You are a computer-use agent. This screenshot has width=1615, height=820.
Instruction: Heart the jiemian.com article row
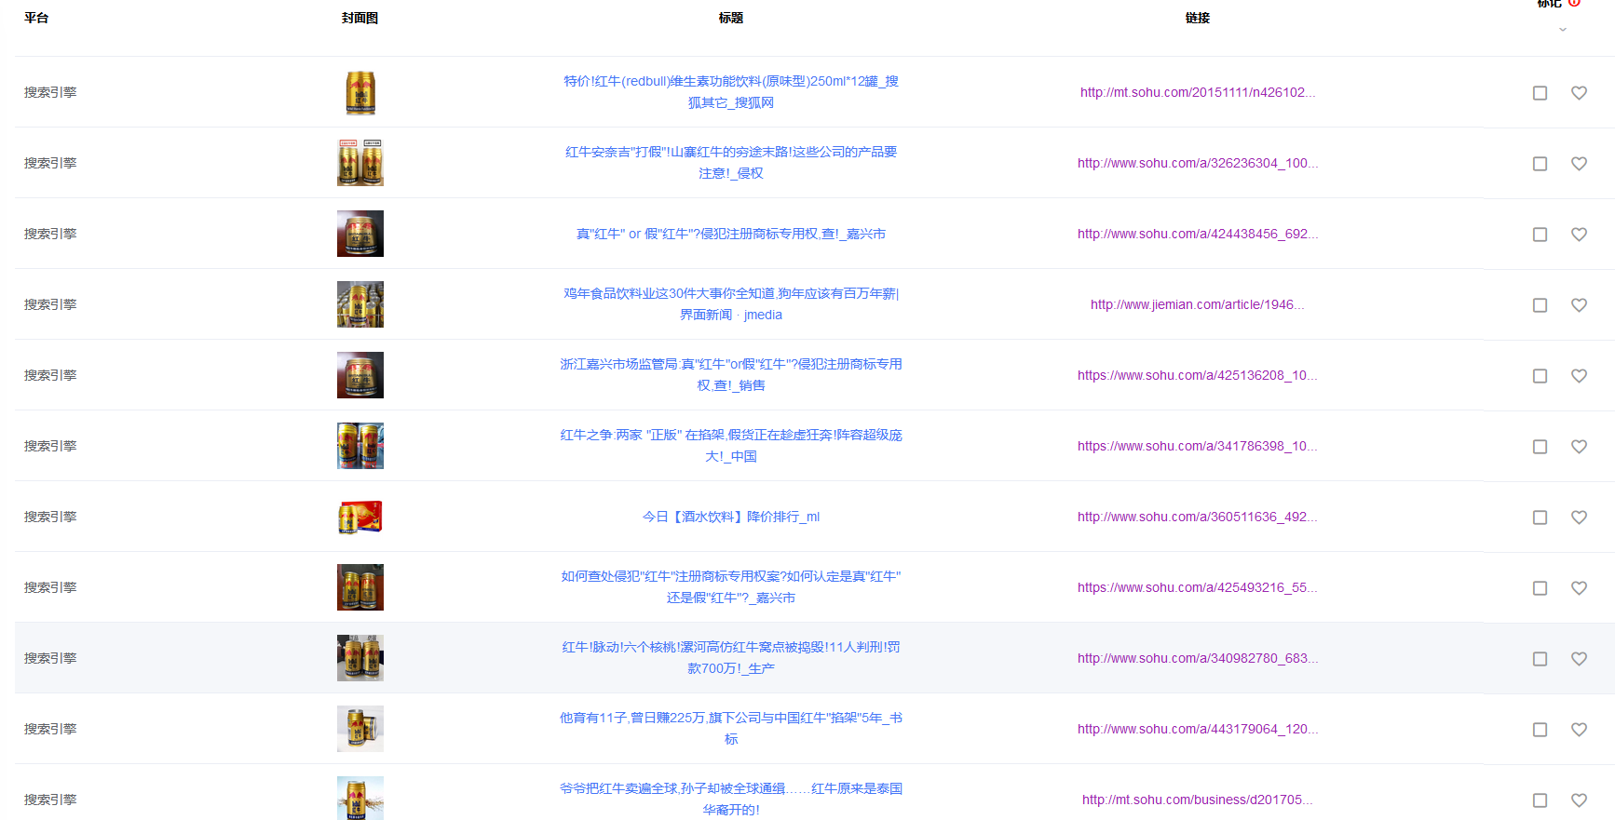pos(1579,305)
